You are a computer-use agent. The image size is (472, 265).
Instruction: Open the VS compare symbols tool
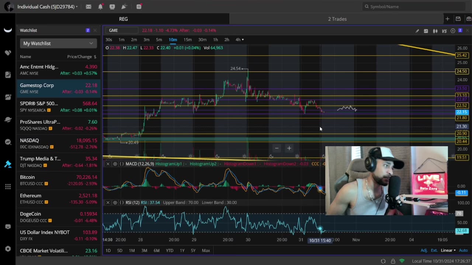[444, 31]
